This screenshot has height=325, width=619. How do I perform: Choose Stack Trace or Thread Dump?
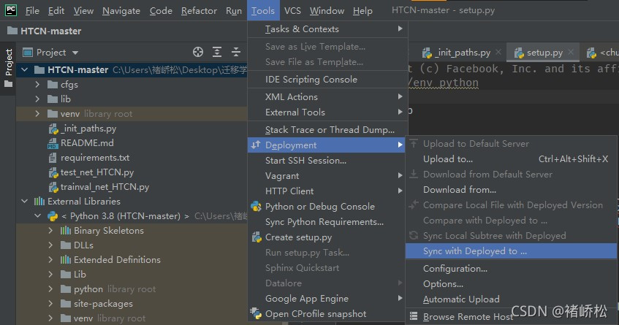tap(327, 129)
